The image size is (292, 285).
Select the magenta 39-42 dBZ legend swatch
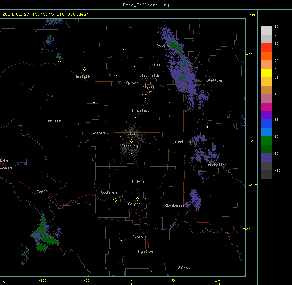pos(266,107)
